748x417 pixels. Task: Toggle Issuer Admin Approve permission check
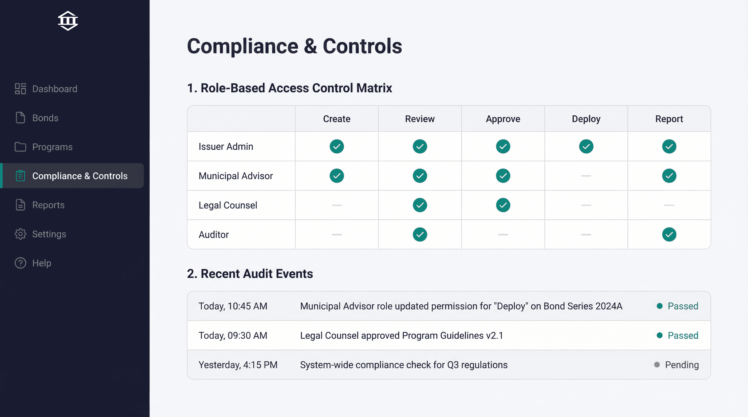point(503,146)
